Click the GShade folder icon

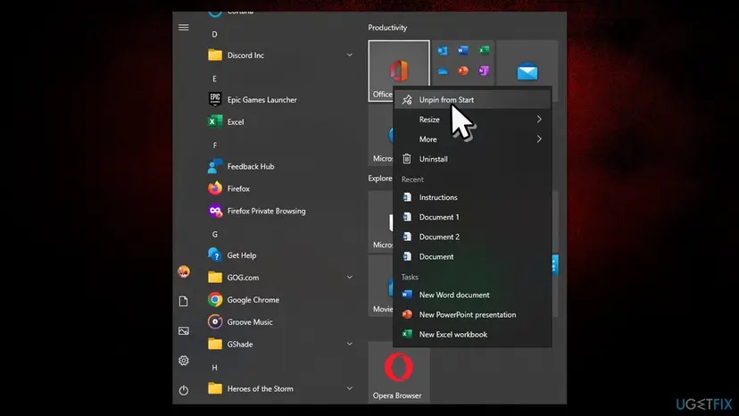pyautogui.click(x=215, y=345)
